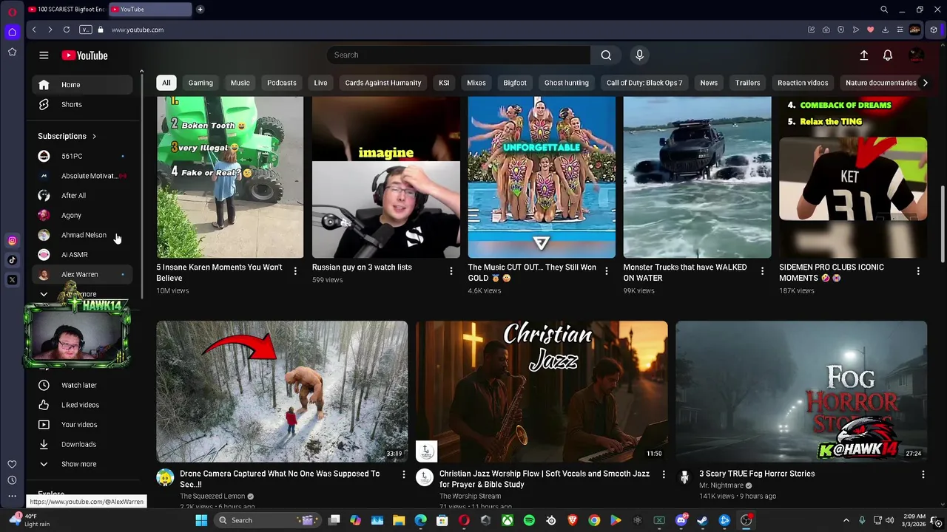
Task: Open TikTok in the browser sidebar
Action: (x=12, y=260)
